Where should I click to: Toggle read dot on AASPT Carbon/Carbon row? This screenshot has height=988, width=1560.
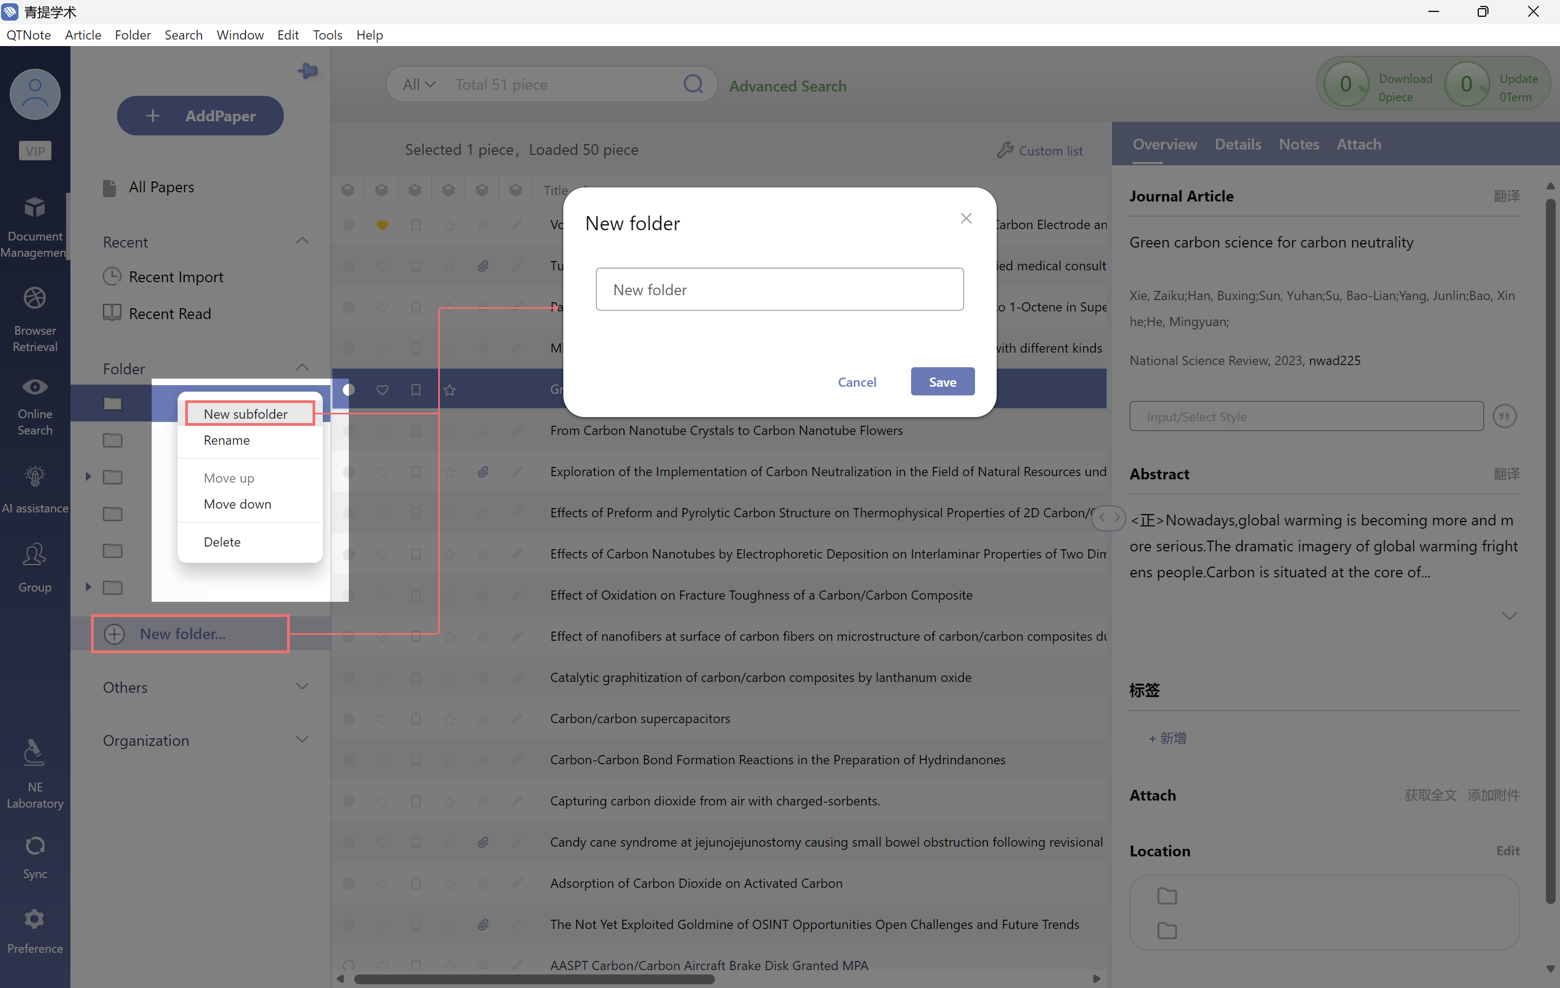[348, 965]
